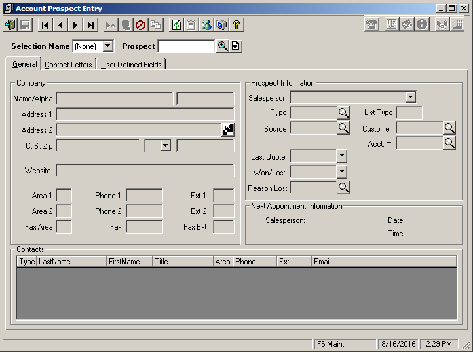Click the Prospect input field
The height and width of the screenshot is (352, 473).
point(187,46)
